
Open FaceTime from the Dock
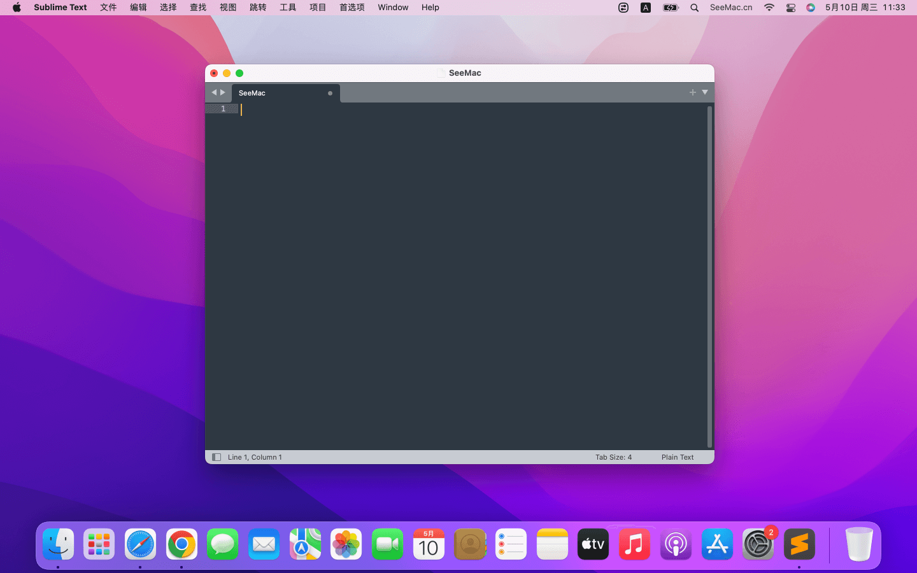click(x=387, y=544)
